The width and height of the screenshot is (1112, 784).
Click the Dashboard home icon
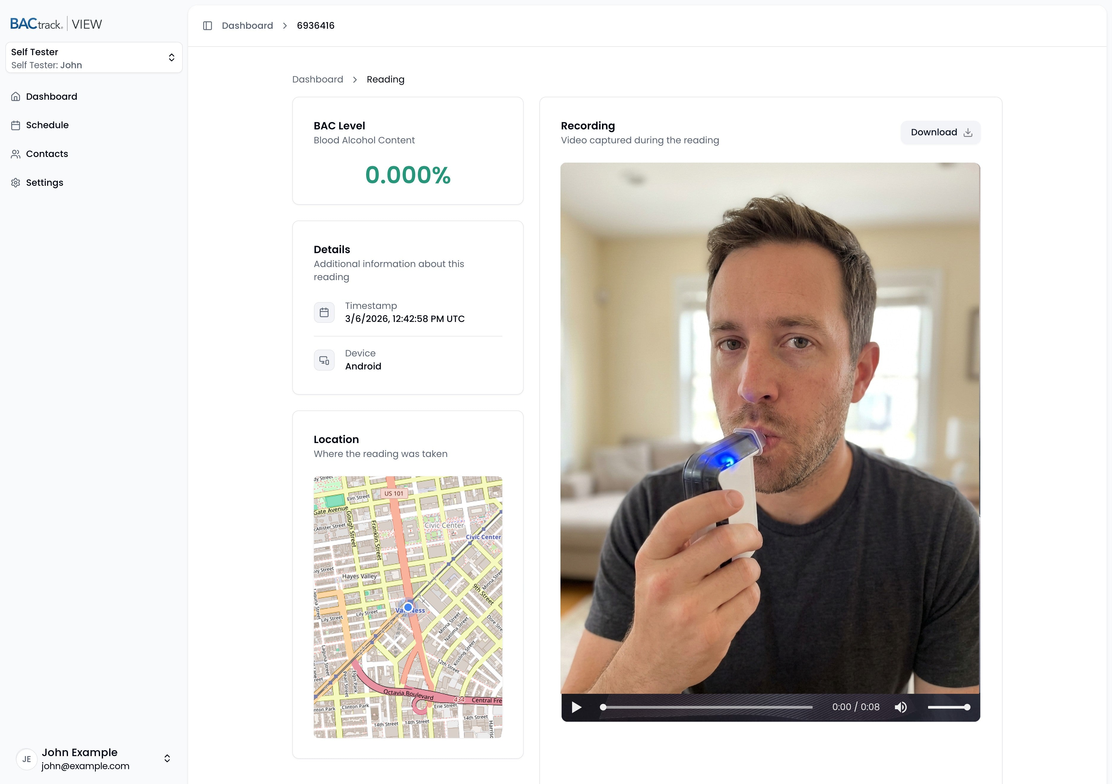(x=15, y=96)
